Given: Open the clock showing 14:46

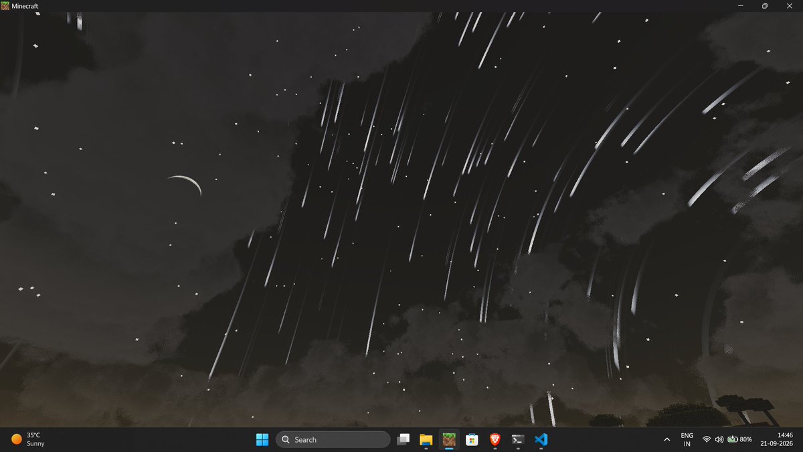Looking at the screenshot, I should pos(777,439).
